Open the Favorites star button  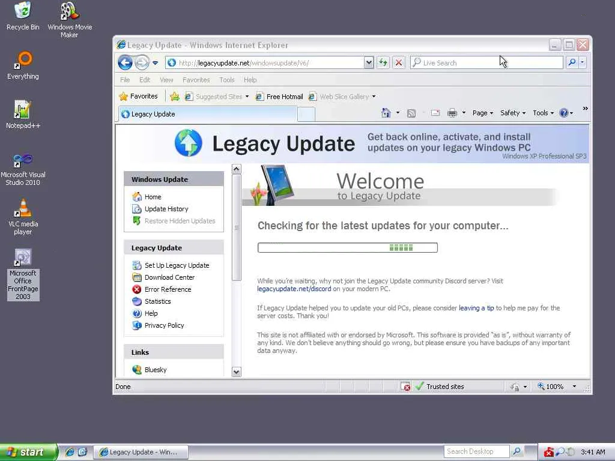pos(139,97)
